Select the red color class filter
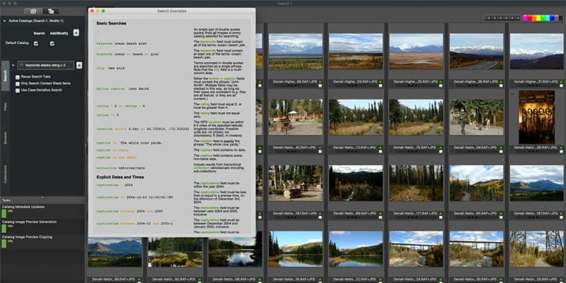 click(x=530, y=18)
